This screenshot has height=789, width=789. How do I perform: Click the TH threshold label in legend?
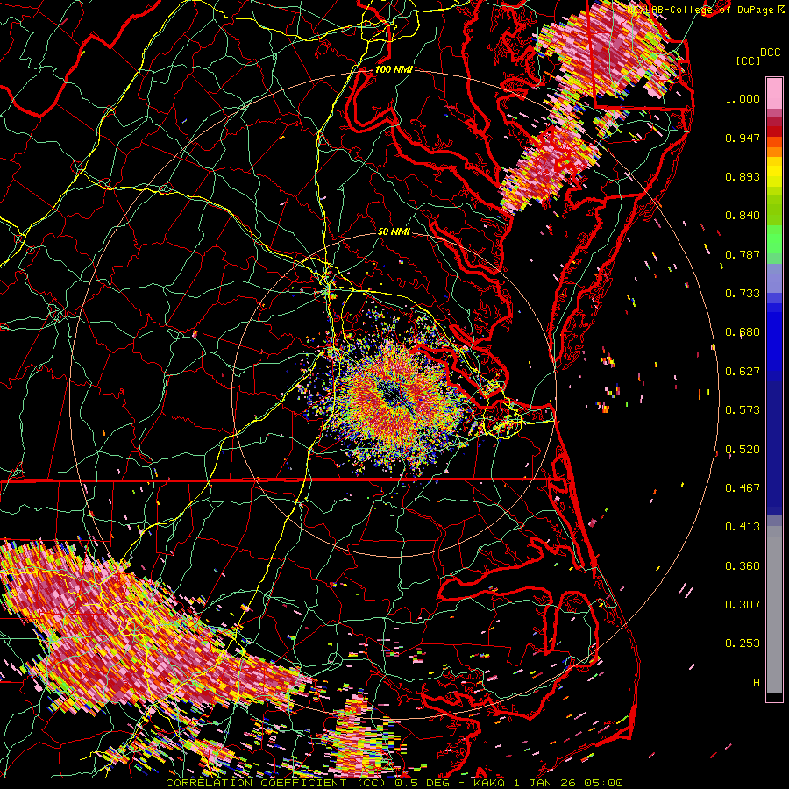753,683
